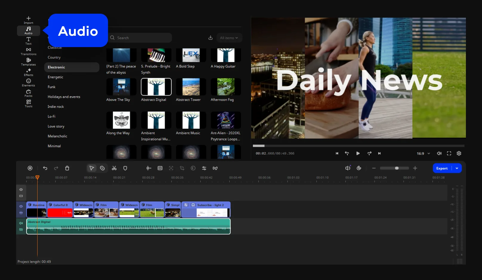The image size is (482, 280).
Task: Open preview settings gear icon
Action: [459, 153]
